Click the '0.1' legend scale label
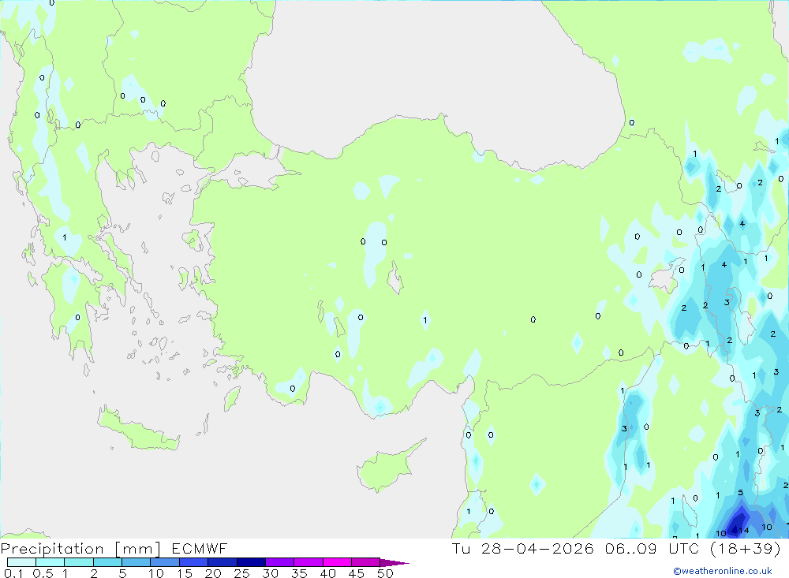Screen dimensions: 789x578 tap(13, 573)
